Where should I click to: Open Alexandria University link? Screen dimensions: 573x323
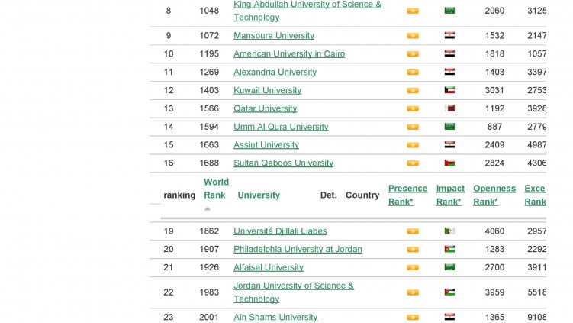(275, 72)
